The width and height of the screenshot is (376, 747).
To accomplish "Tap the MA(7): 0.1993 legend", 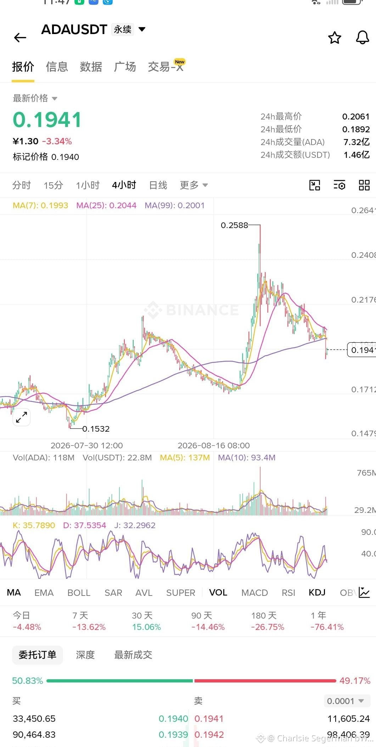I will click(40, 205).
